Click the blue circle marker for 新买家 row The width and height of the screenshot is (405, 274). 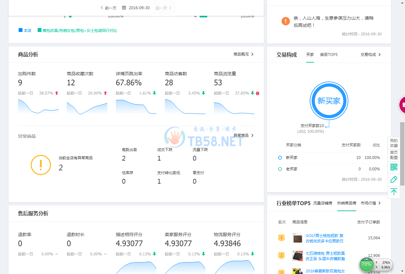[280, 158]
